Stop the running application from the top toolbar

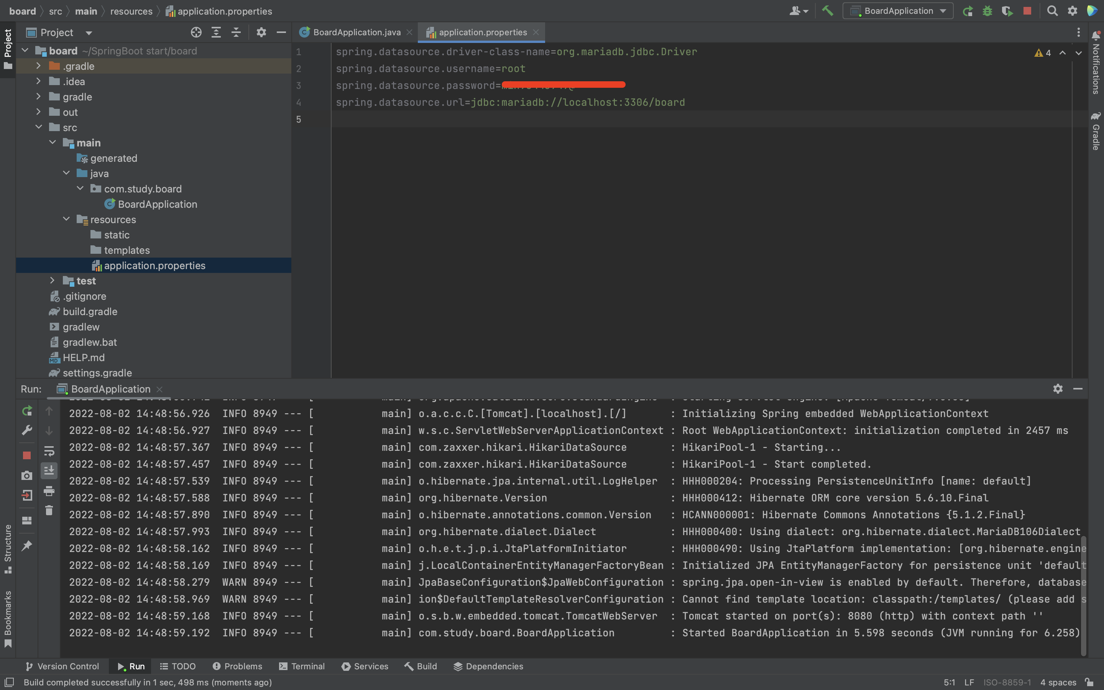(1027, 11)
